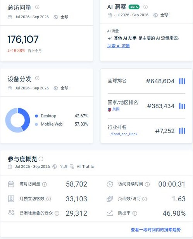
Task: Click device icon beside All Traffic
Action: point(72,167)
